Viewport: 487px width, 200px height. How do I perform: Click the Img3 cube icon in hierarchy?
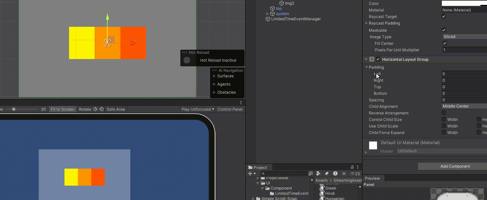(281, 3)
